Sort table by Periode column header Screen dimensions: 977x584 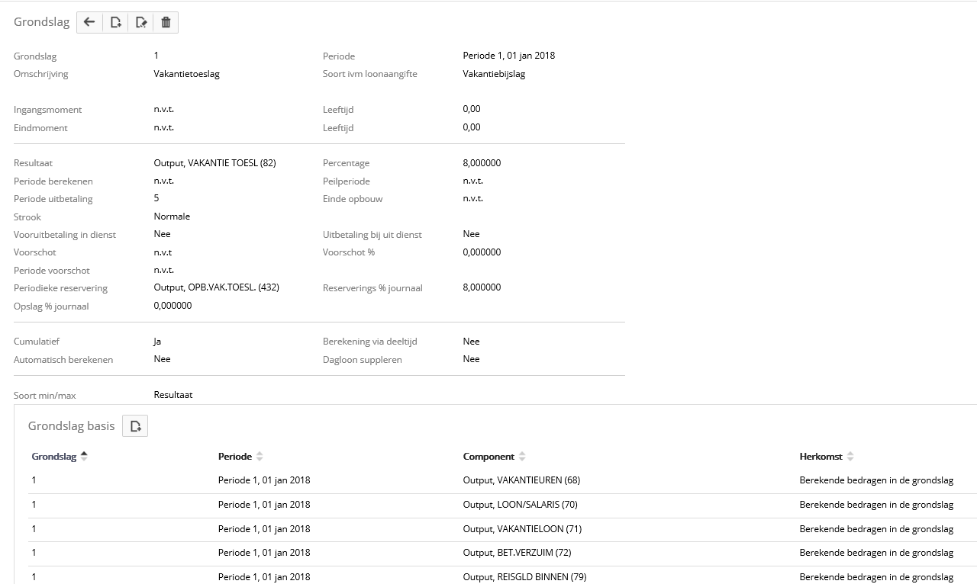pos(234,456)
